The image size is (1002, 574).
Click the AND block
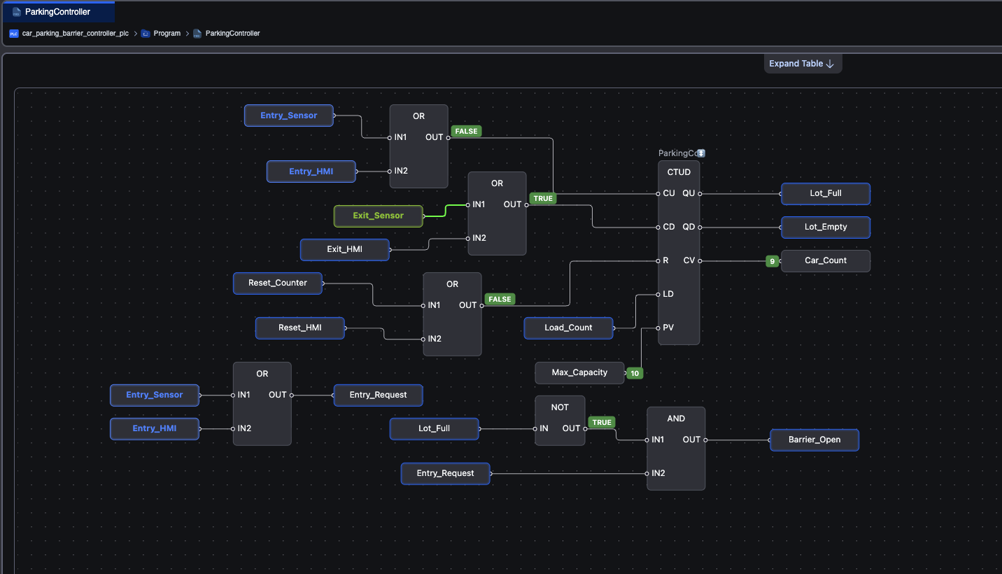click(676, 448)
